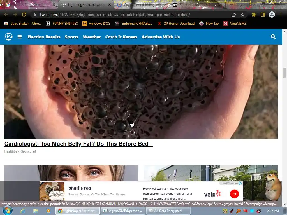Open the XP Horror Download bookmark

click(176, 24)
